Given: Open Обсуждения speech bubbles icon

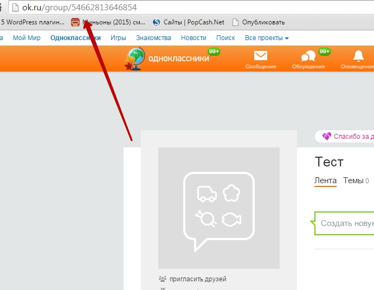Looking at the screenshot, I should pyautogui.click(x=308, y=56).
